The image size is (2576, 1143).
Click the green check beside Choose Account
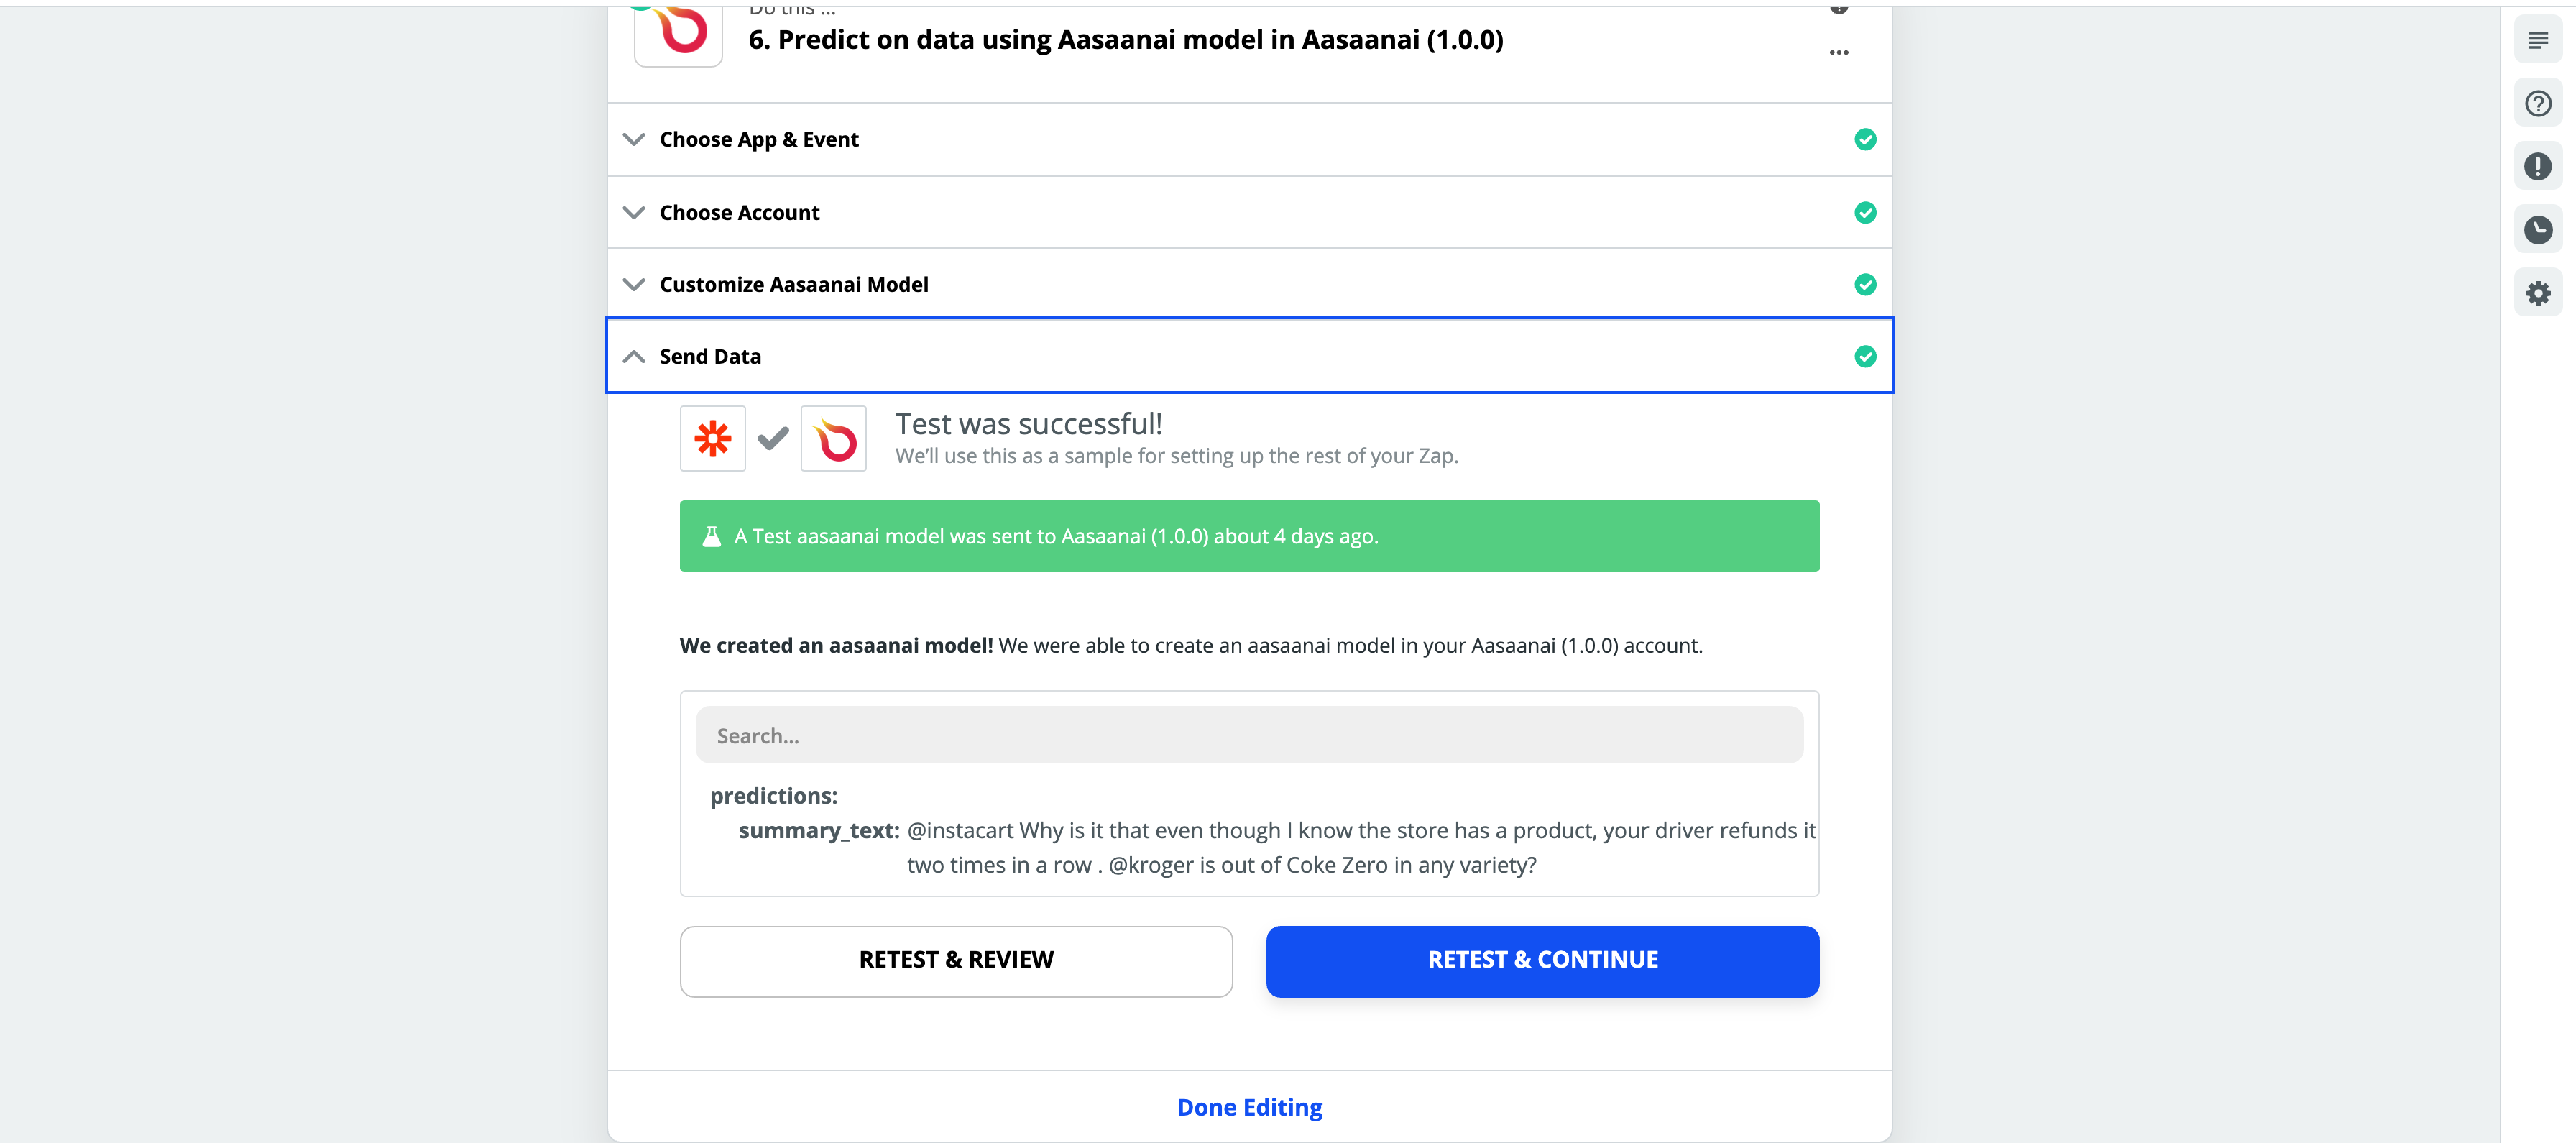pyautogui.click(x=1864, y=212)
